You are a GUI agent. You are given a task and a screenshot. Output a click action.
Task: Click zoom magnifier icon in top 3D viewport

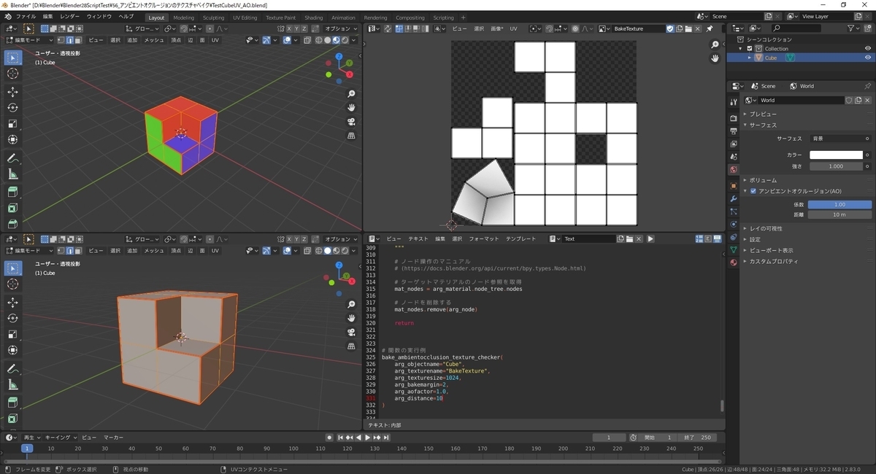(x=351, y=94)
